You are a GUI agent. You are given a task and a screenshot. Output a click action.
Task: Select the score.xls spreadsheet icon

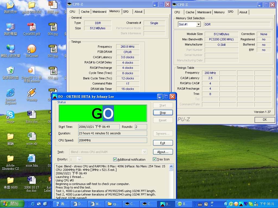(32, 139)
